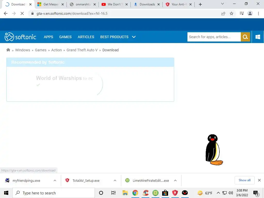Expand options for myfriendpingu.exe
Viewport: 264px width, 198px height.
click(x=55, y=180)
